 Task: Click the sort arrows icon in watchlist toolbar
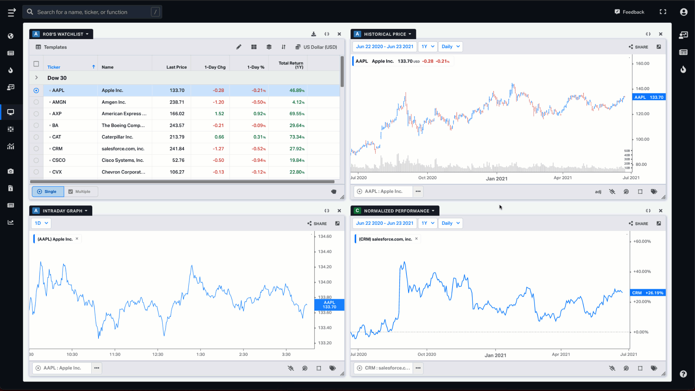283,47
